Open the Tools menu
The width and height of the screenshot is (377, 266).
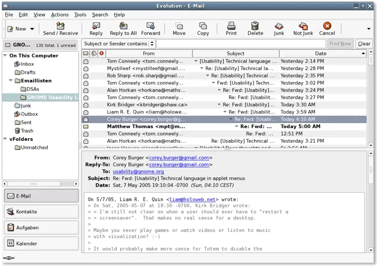tap(80, 15)
